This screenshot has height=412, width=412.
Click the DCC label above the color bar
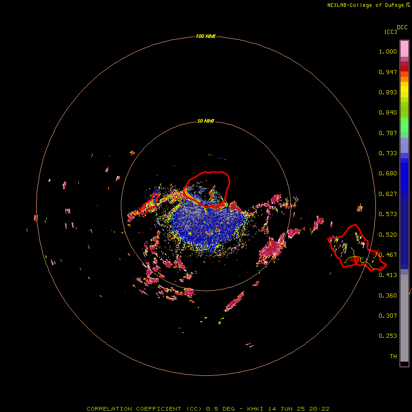click(402, 27)
